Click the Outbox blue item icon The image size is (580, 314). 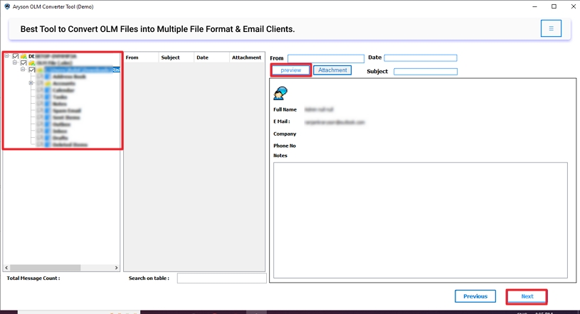(x=48, y=124)
